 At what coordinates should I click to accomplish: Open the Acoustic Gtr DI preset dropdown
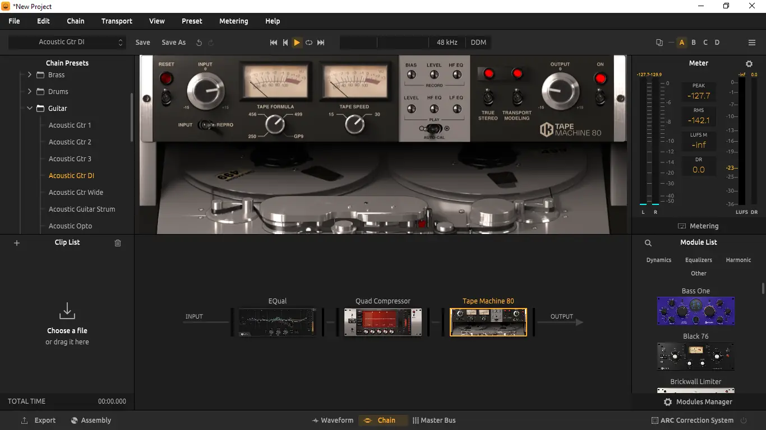click(x=66, y=43)
